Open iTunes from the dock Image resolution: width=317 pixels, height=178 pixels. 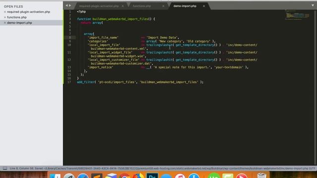[180, 176]
